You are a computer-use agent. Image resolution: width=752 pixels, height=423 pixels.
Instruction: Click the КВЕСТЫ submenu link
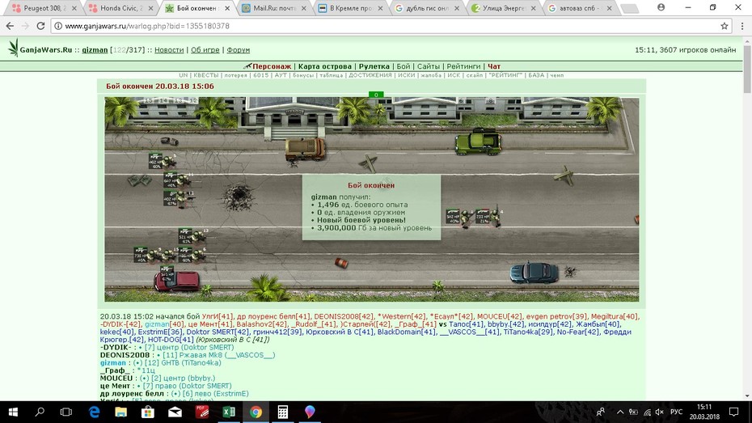(x=206, y=75)
